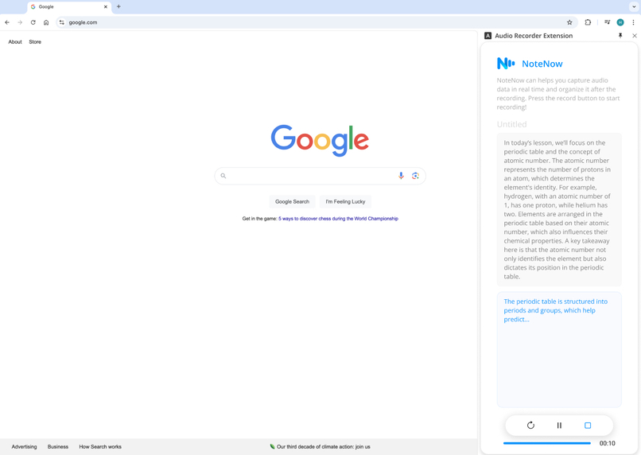Click I'm Feeling Lucky button
Screen dimensions: 641x455
coord(345,201)
